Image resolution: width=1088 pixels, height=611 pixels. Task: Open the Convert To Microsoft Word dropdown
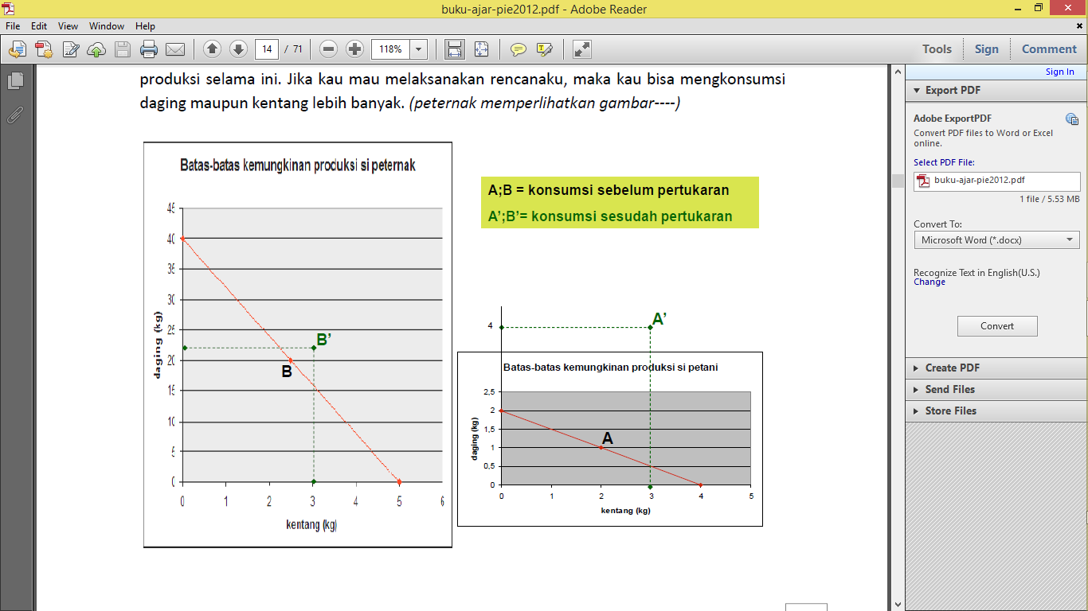(x=997, y=239)
